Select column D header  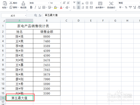point(79,21)
